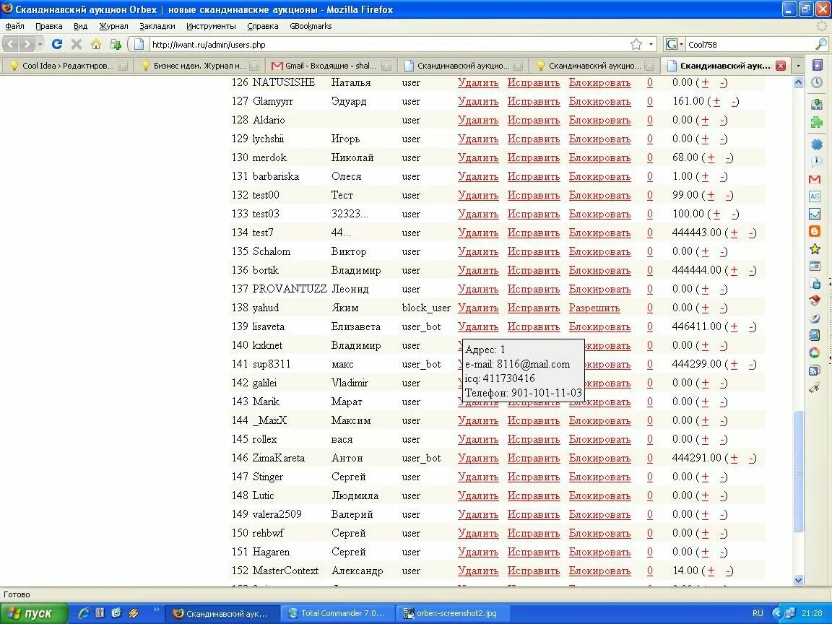The width and height of the screenshot is (832, 624).
Task: Click the new tab toolbar icon
Action: (x=116, y=44)
